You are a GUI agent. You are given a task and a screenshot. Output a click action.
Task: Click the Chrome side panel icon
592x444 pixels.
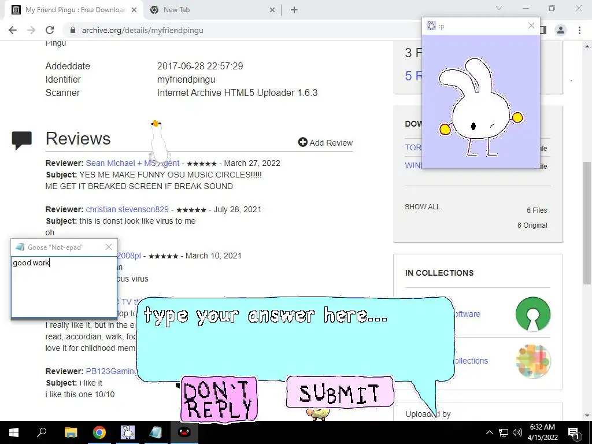(x=543, y=30)
